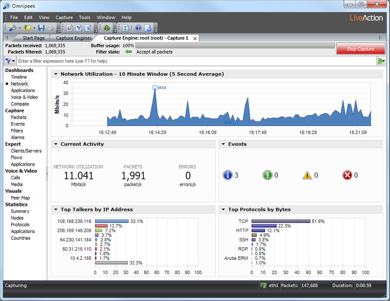The width and height of the screenshot is (390, 301).
Task: Switch to the Capture Engines tab
Action: (74, 38)
